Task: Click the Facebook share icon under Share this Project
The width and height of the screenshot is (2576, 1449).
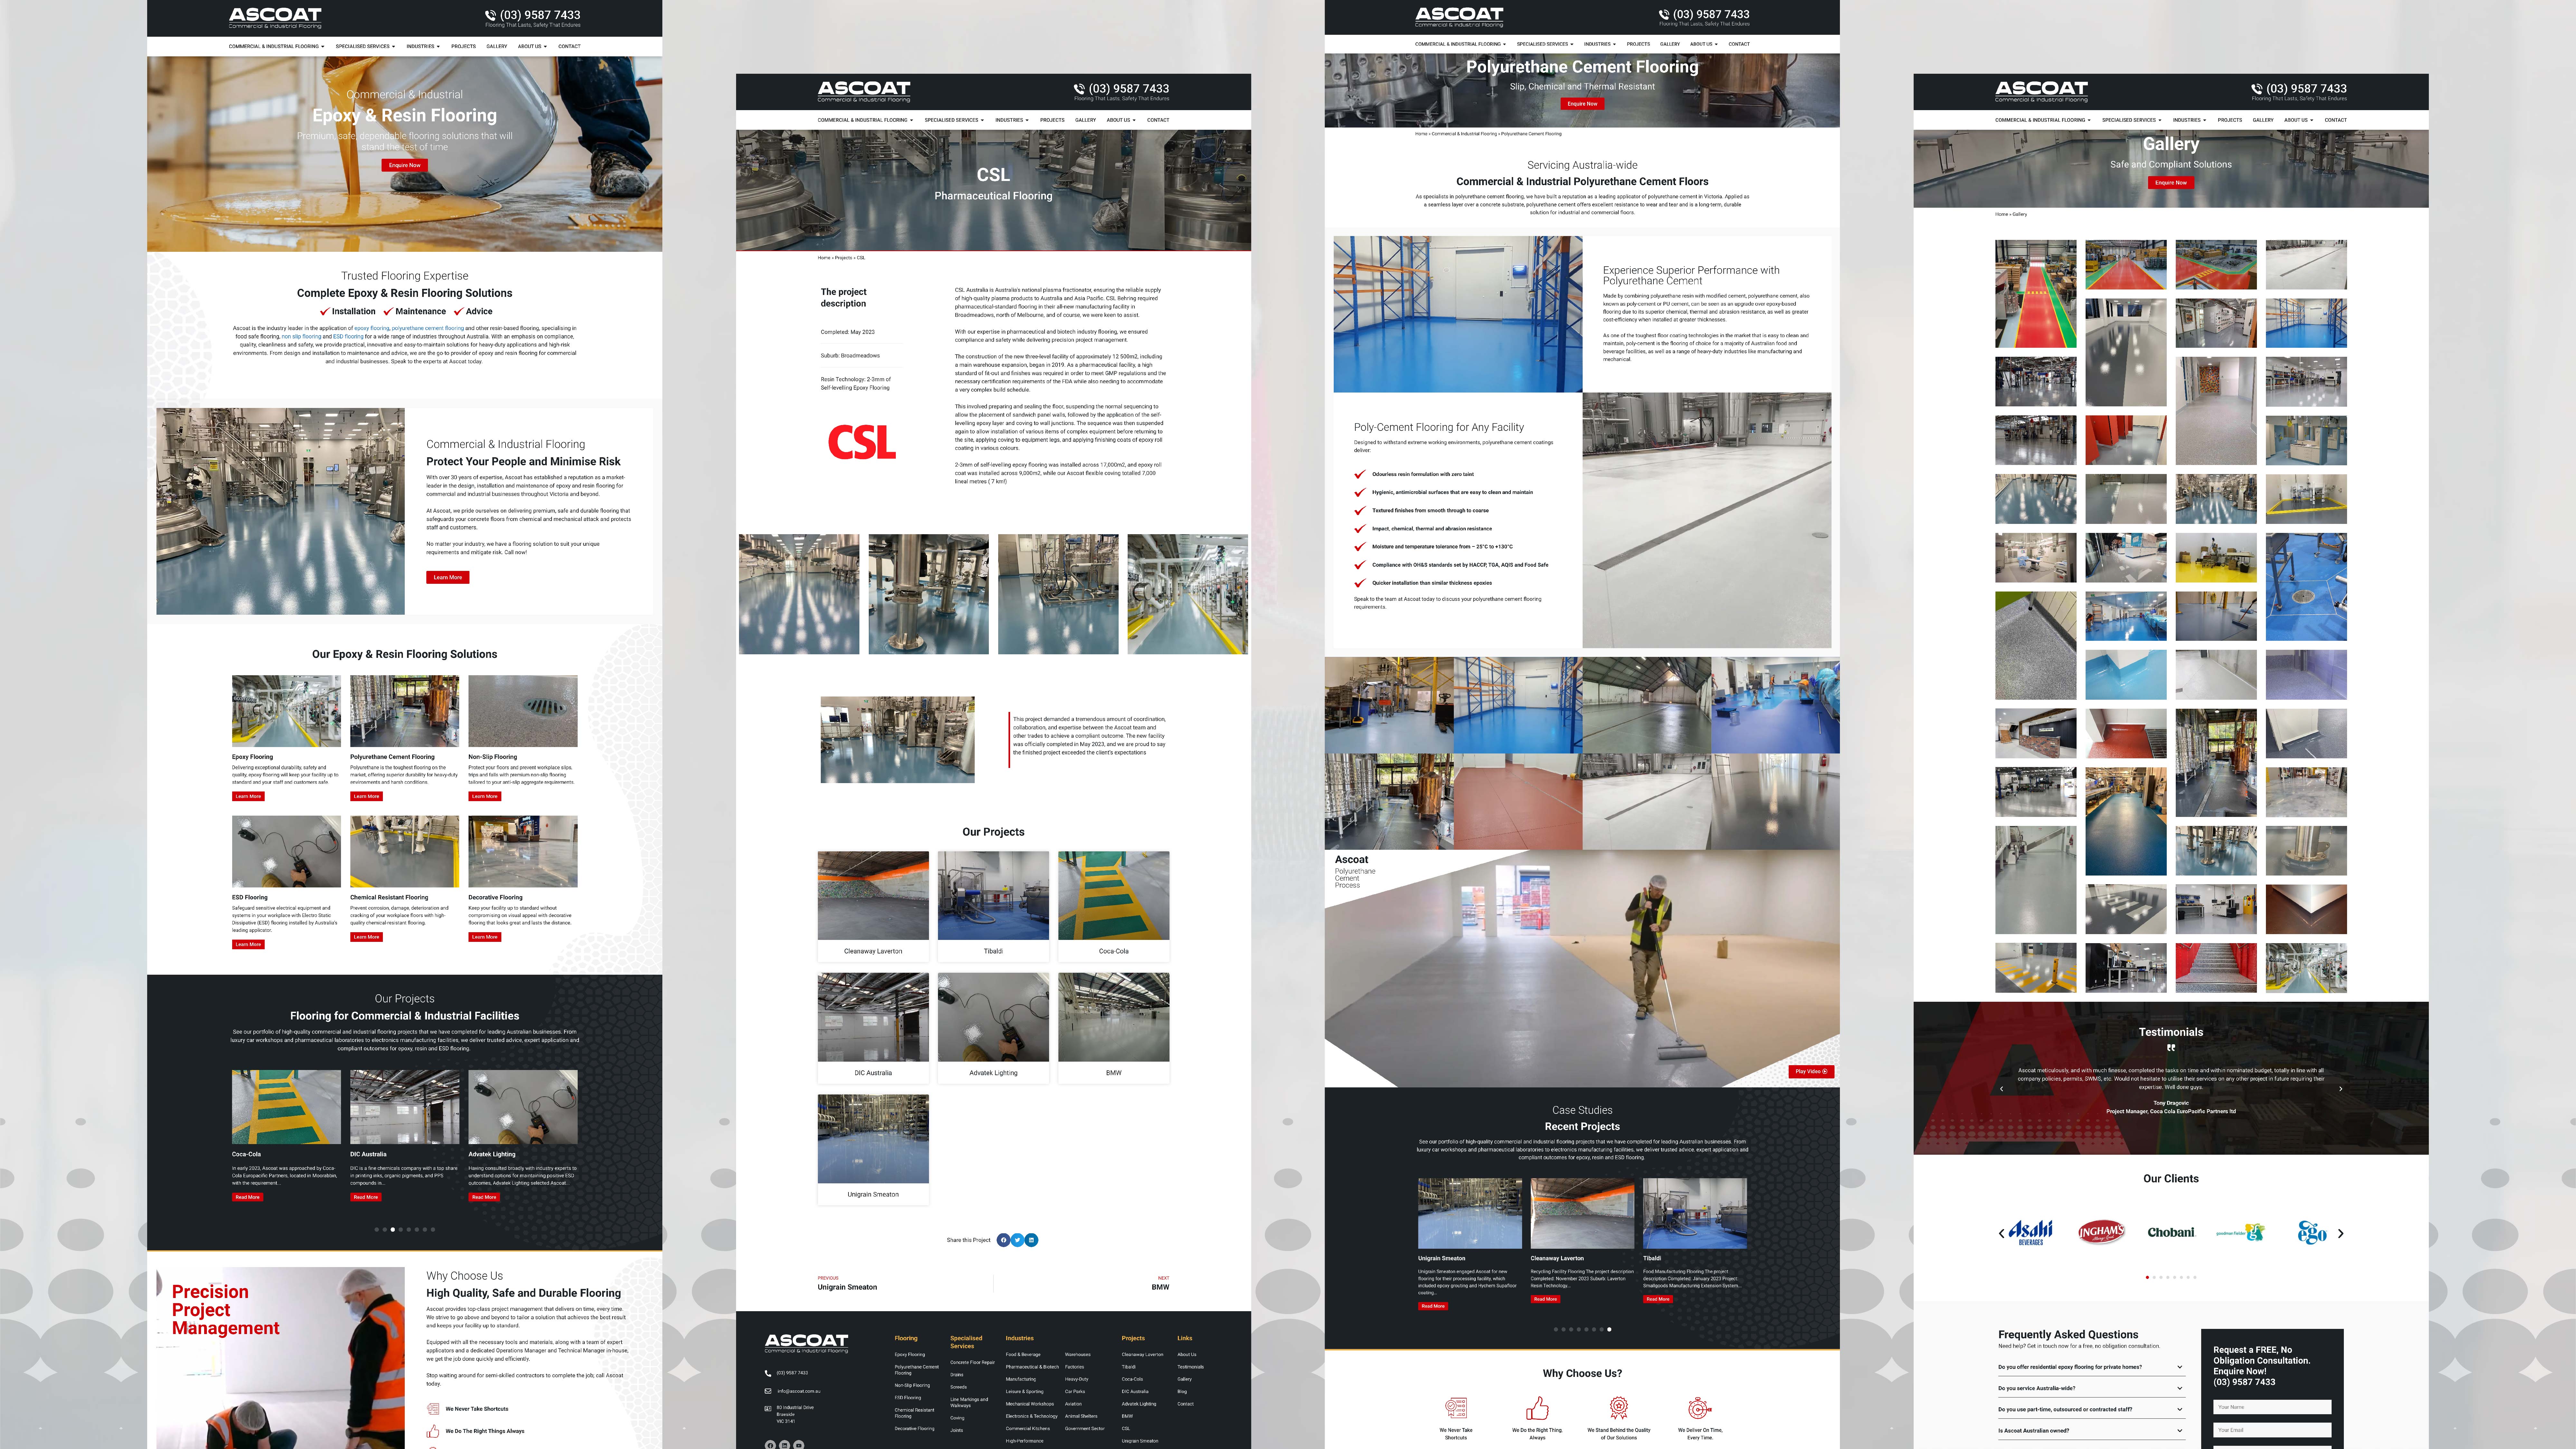Action: [x=1003, y=1240]
